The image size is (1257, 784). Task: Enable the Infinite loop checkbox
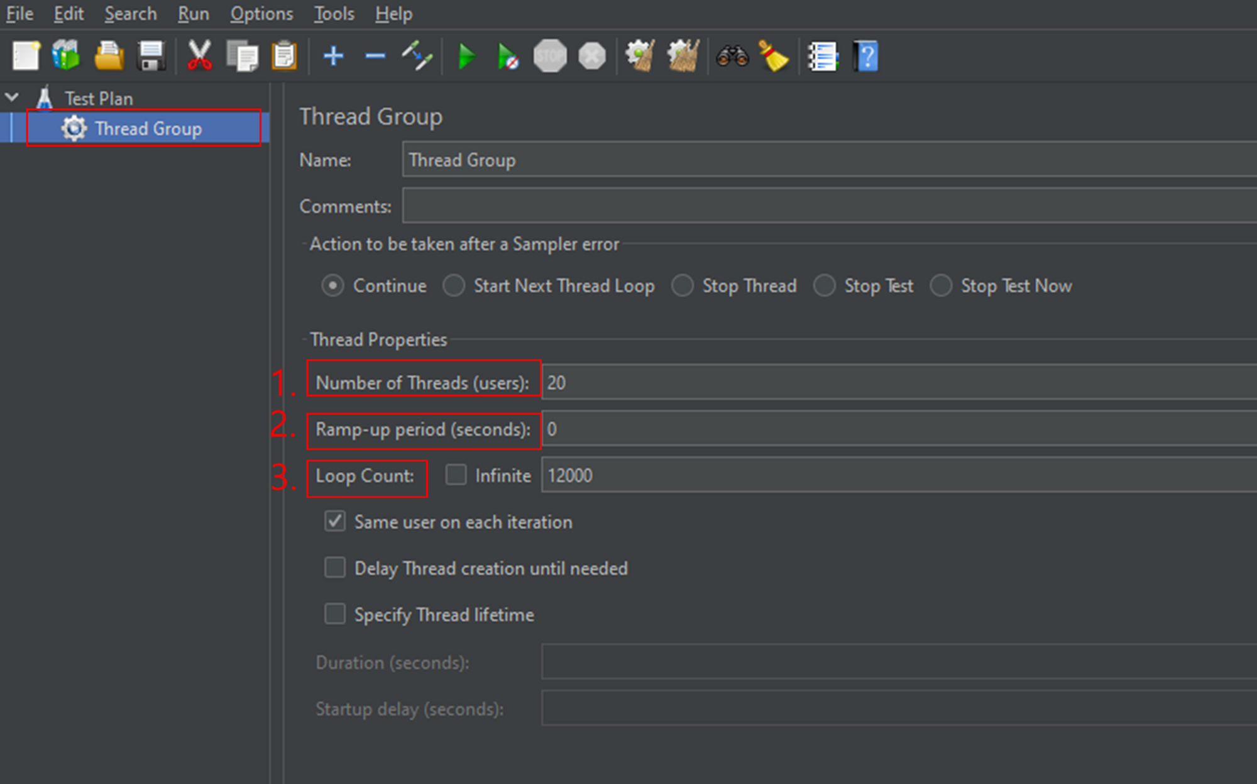456,475
